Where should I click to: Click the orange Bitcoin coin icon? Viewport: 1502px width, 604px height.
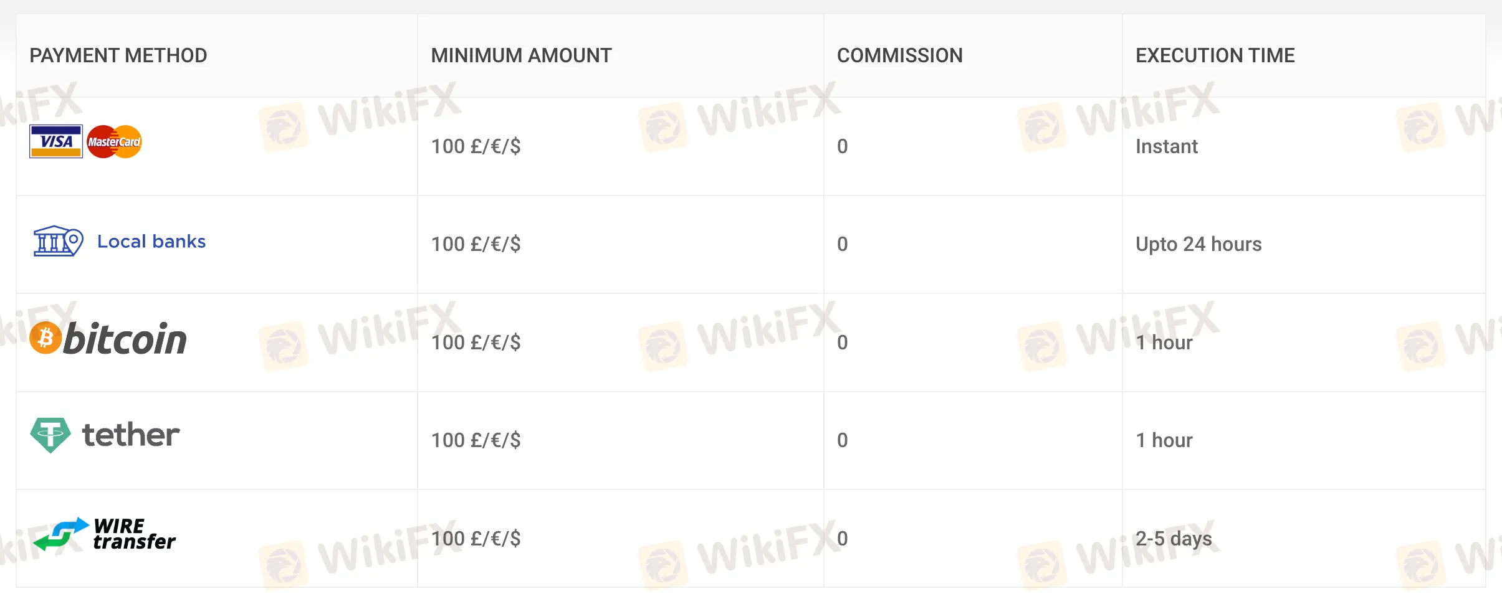pos(45,338)
